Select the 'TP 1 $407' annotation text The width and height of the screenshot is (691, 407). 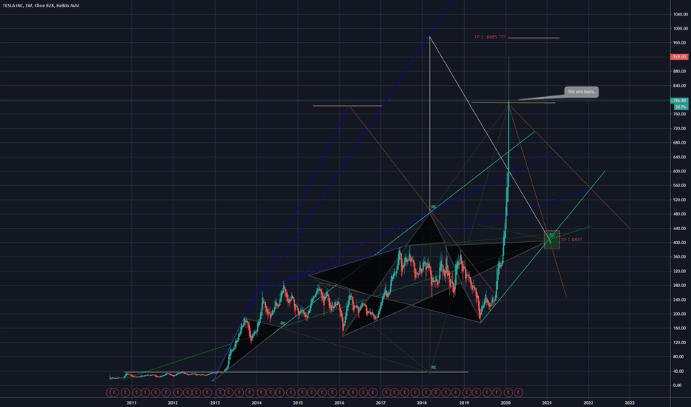(x=571, y=239)
